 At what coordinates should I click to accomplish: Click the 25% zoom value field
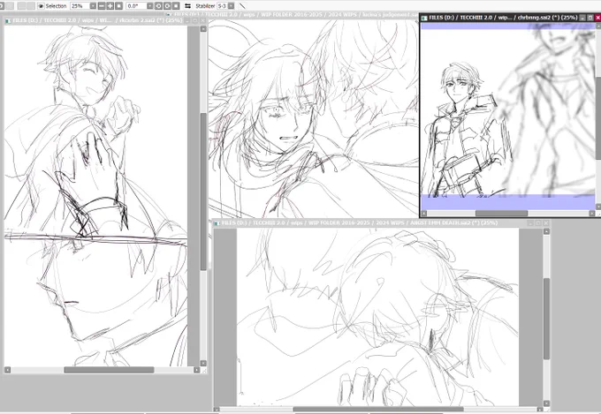pos(80,6)
